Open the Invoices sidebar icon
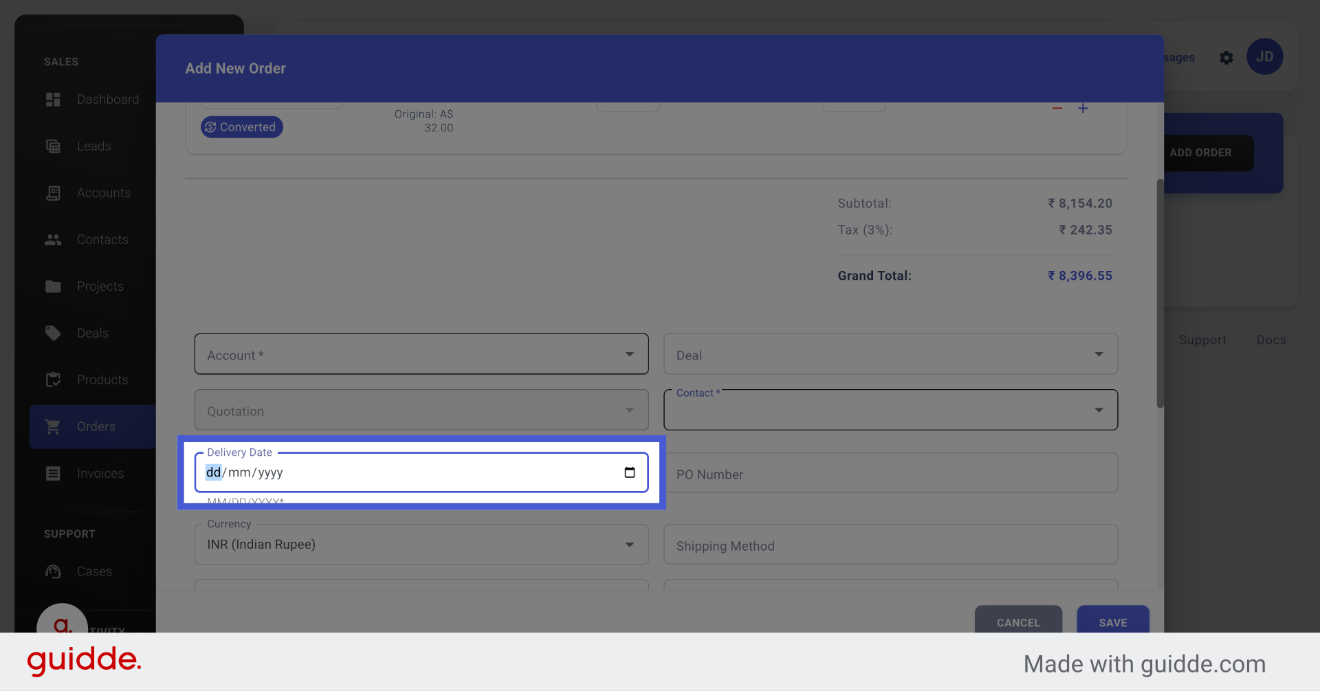The height and width of the screenshot is (691, 1320). click(53, 474)
